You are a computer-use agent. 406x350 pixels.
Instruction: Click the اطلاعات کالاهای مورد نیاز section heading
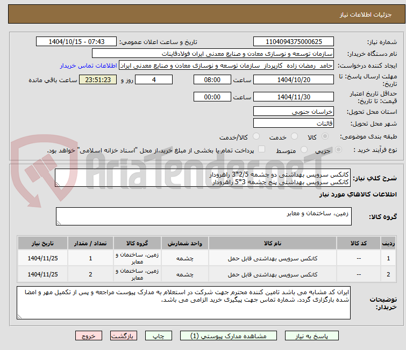tap(358, 194)
